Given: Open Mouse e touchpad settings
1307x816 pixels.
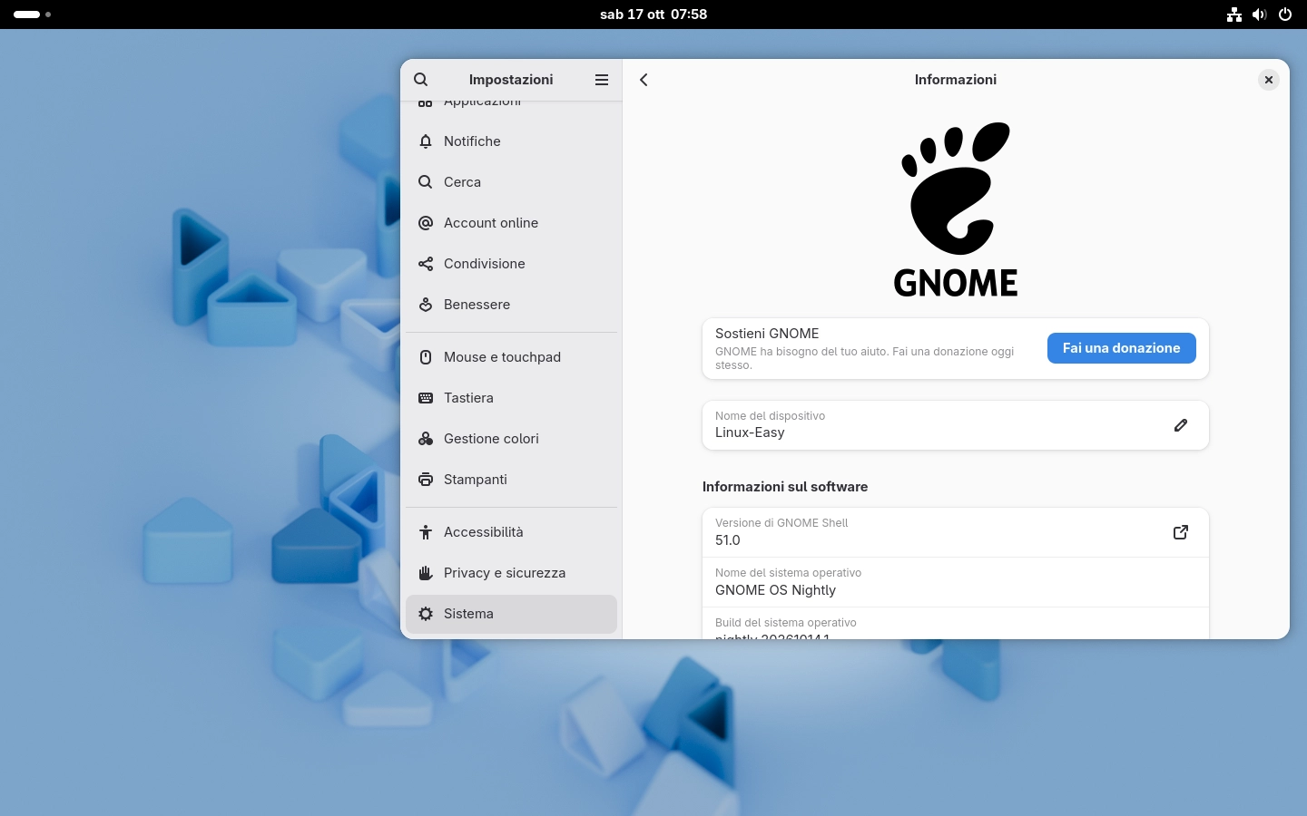Looking at the screenshot, I should [x=511, y=357].
